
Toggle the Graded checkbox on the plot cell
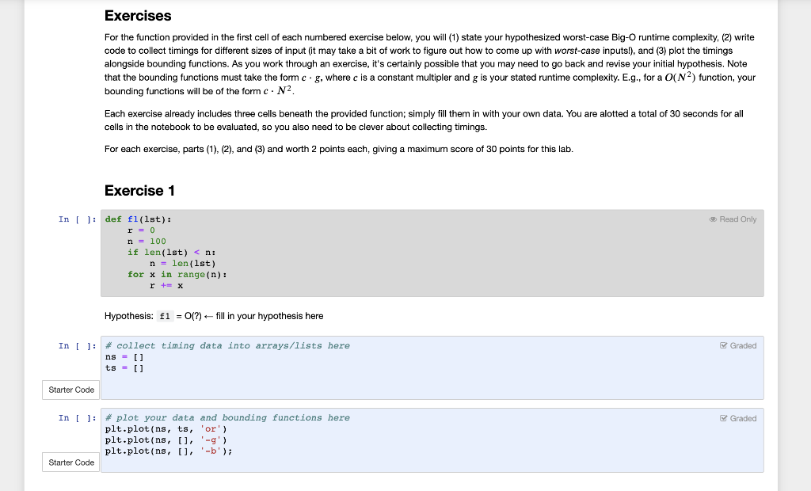[x=737, y=418]
